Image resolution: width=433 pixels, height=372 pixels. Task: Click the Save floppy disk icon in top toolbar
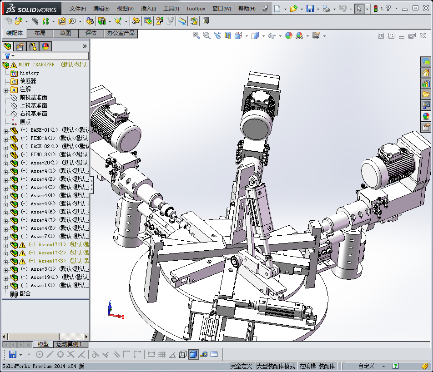coord(310,9)
